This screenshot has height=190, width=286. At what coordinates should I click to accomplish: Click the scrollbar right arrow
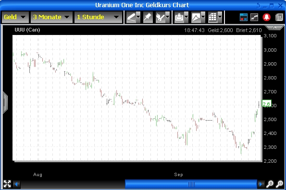261,184
